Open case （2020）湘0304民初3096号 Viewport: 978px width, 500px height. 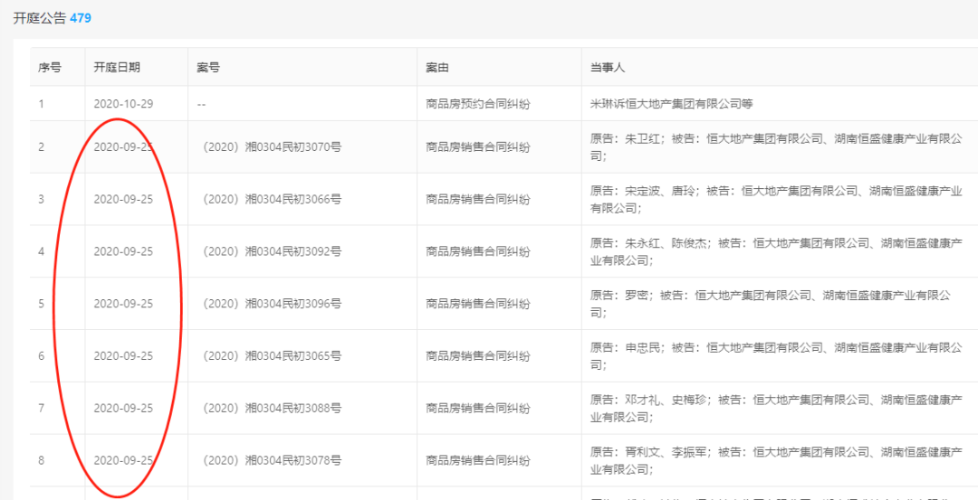(270, 304)
